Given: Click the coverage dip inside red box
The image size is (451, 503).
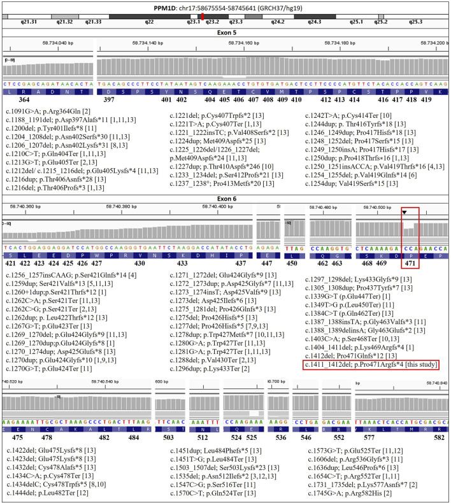Looking at the screenshot, I should pyautogui.click(x=408, y=232).
